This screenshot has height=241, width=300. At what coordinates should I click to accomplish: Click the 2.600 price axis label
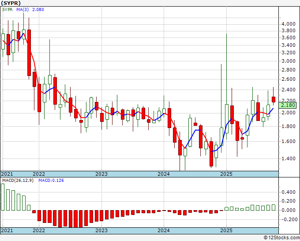pos(289,79)
